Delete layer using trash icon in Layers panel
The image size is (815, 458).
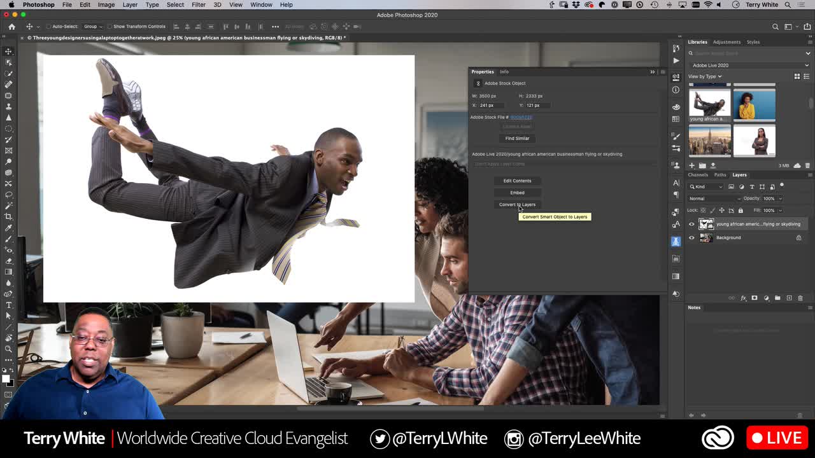point(800,298)
